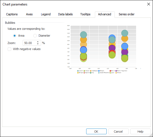The height and width of the screenshot is (137, 153).
Task: Enable With negative values checkbox
Action: pos(10,49)
